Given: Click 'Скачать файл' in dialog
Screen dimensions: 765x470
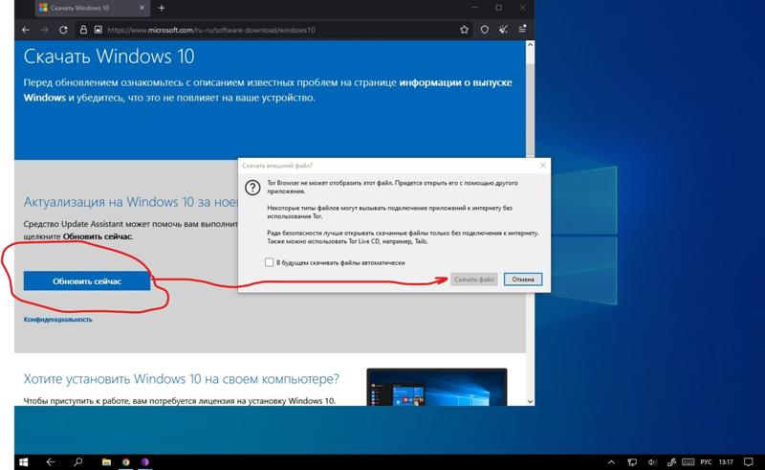Looking at the screenshot, I should pyautogui.click(x=473, y=280).
